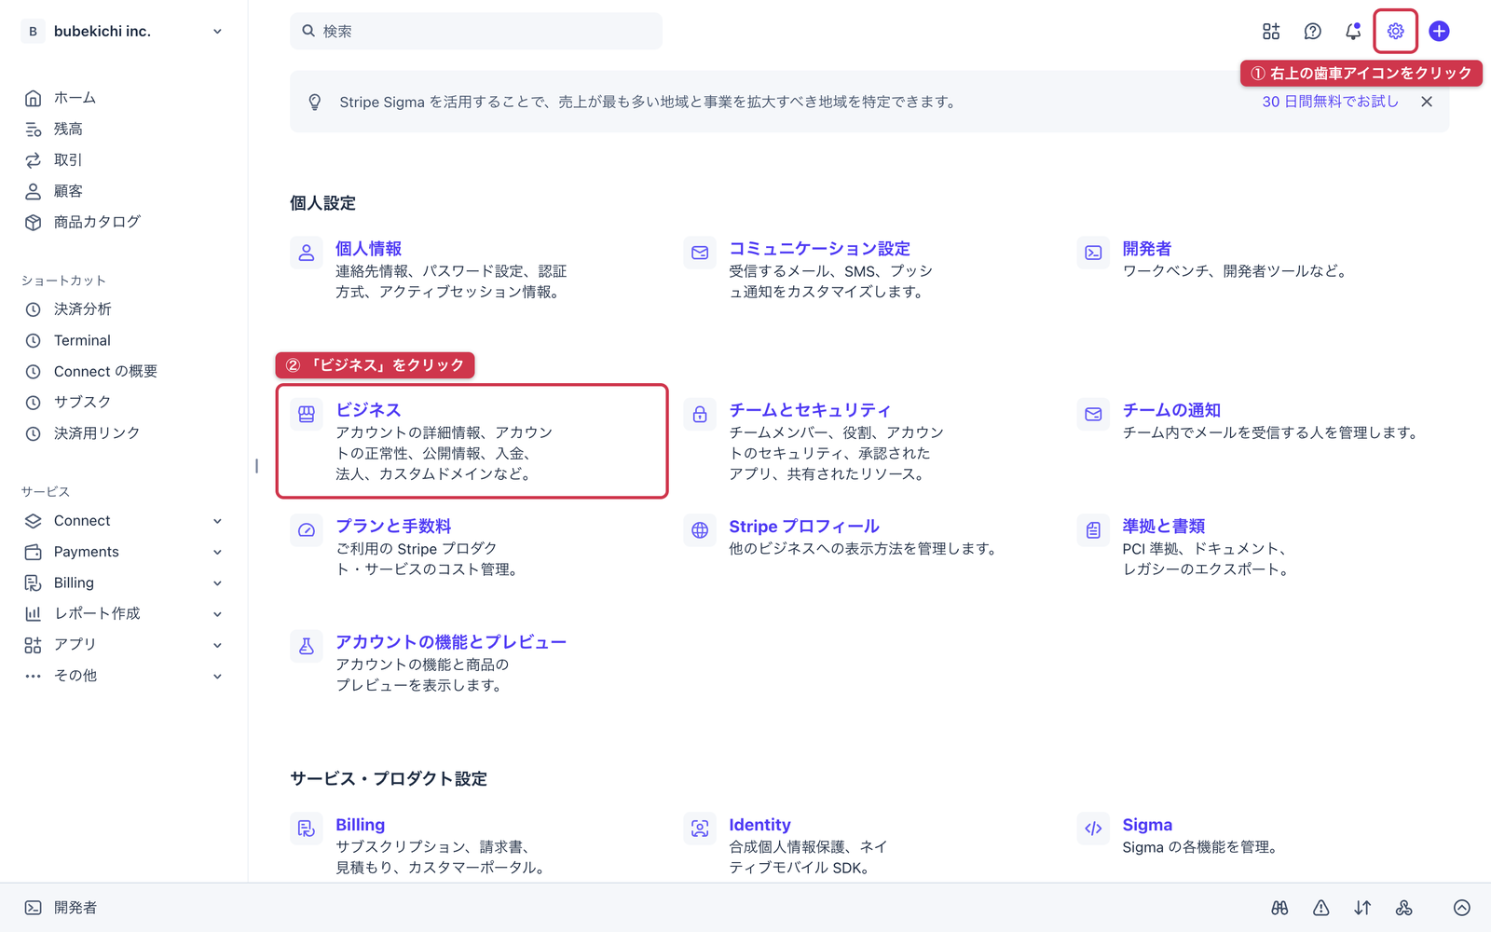Click the コミュニケーション設定 envelope icon
Viewport: 1491px width, 932px height.
pyautogui.click(x=700, y=253)
